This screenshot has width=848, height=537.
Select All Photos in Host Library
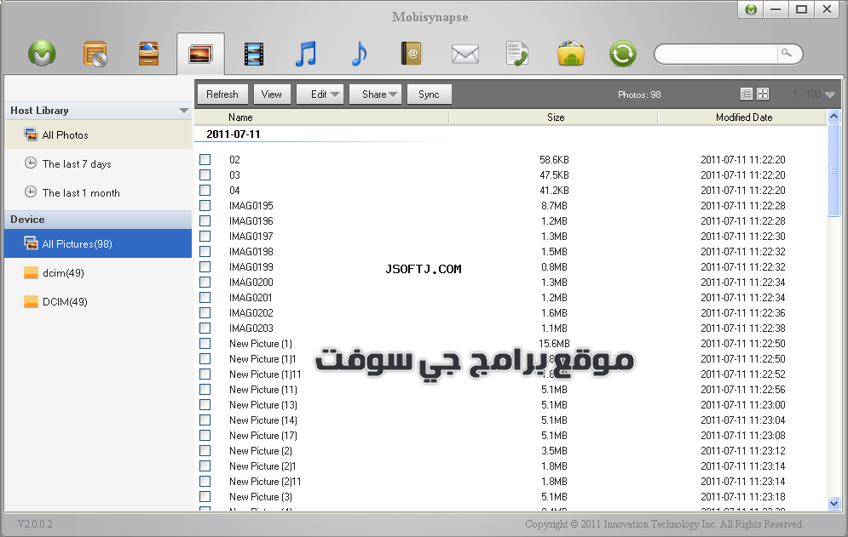tap(98, 135)
